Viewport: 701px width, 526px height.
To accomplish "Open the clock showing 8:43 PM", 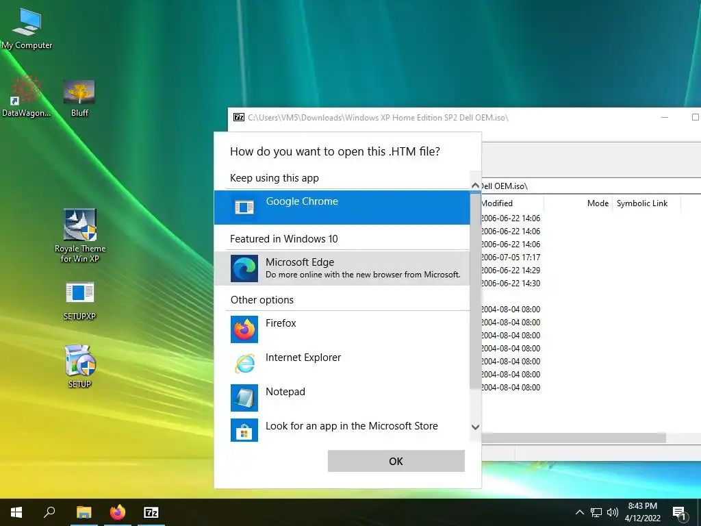I will 642,512.
